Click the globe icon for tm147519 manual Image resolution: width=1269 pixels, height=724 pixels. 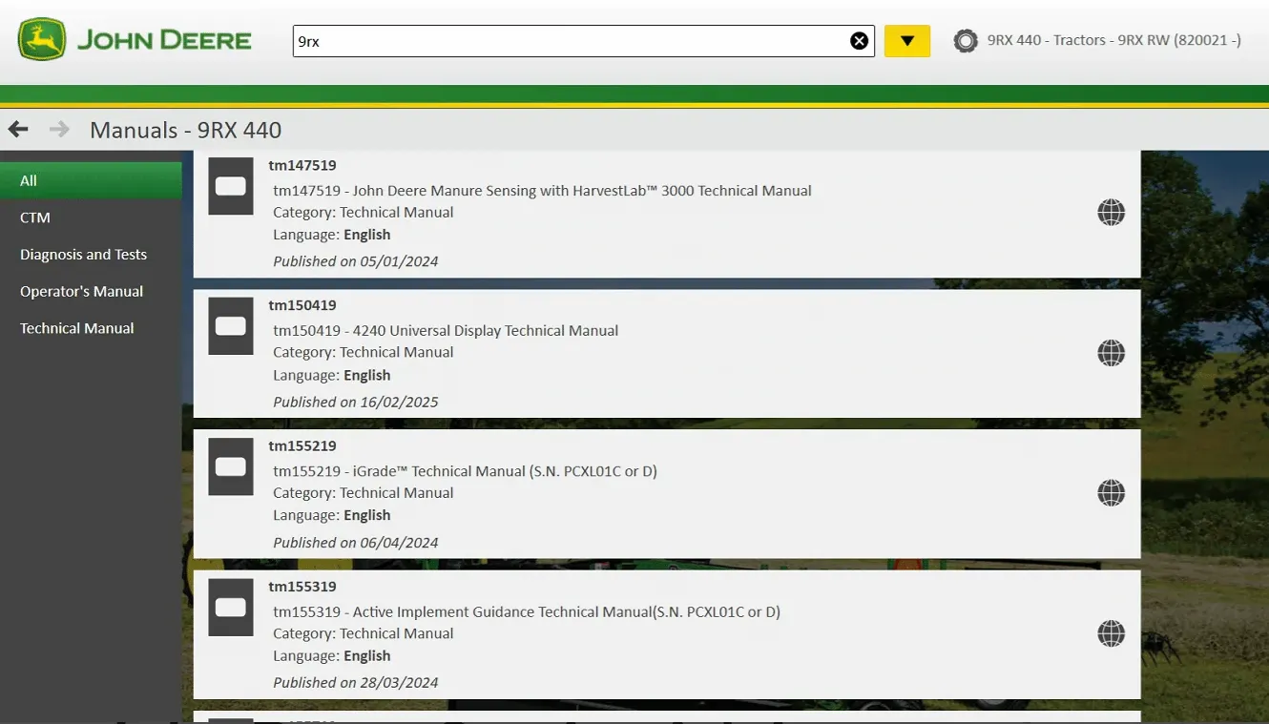pyautogui.click(x=1111, y=213)
